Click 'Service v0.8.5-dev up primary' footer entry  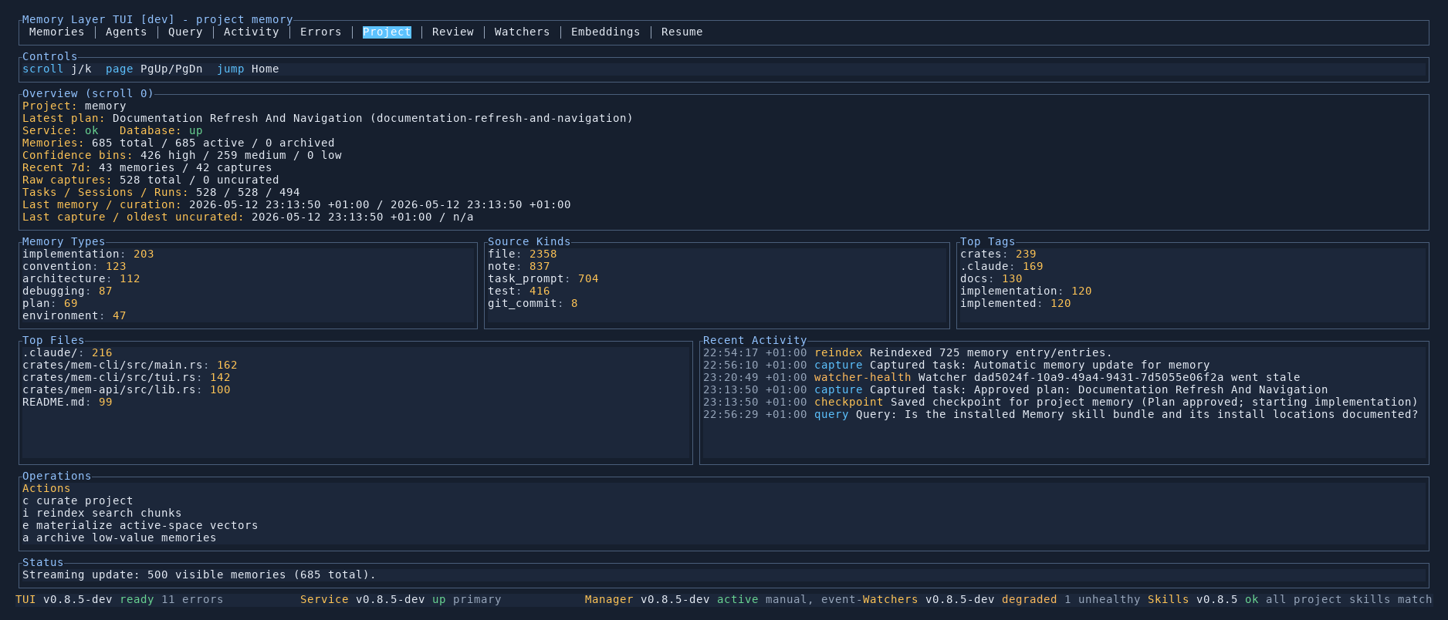tap(401, 599)
